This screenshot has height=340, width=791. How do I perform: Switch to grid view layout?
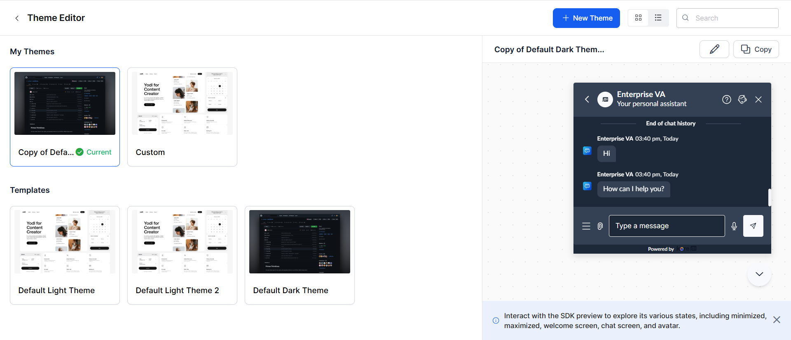coord(638,18)
